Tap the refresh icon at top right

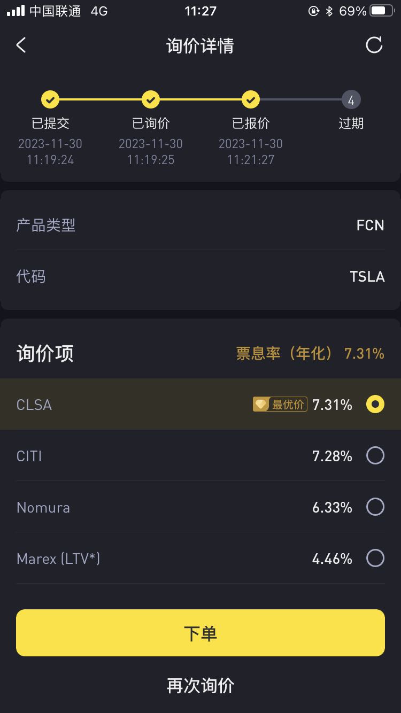(374, 45)
